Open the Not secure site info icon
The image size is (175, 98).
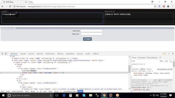[x=14, y=7]
